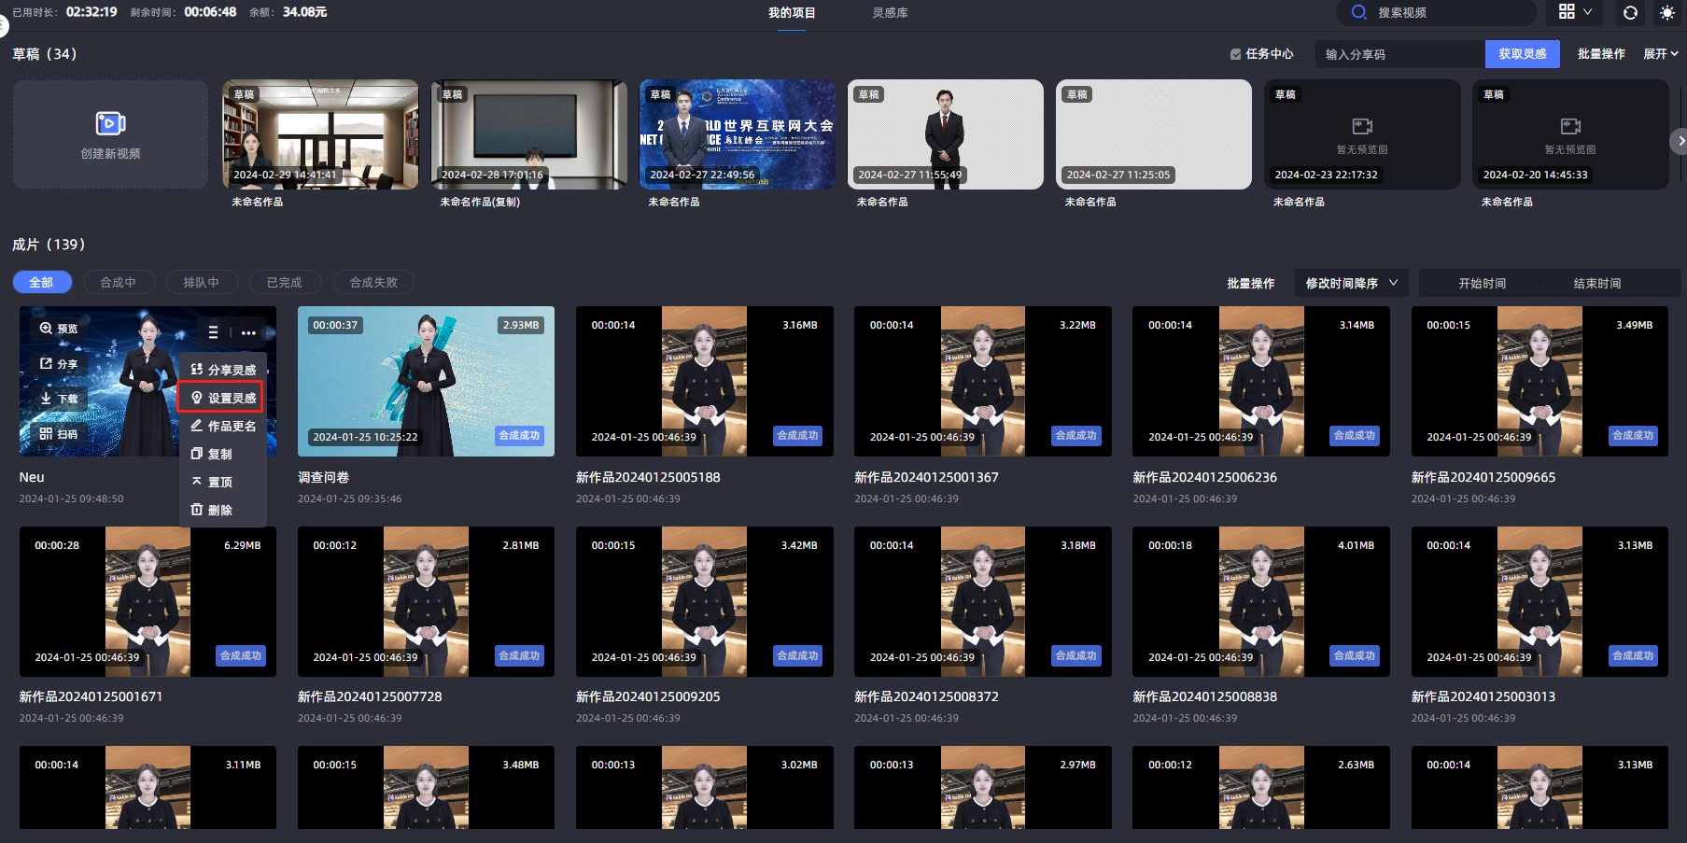Click the right arrow to scroll drafts

(1679, 141)
